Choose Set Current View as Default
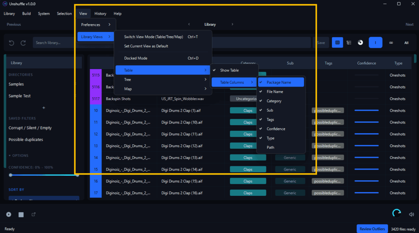 point(163,46)
